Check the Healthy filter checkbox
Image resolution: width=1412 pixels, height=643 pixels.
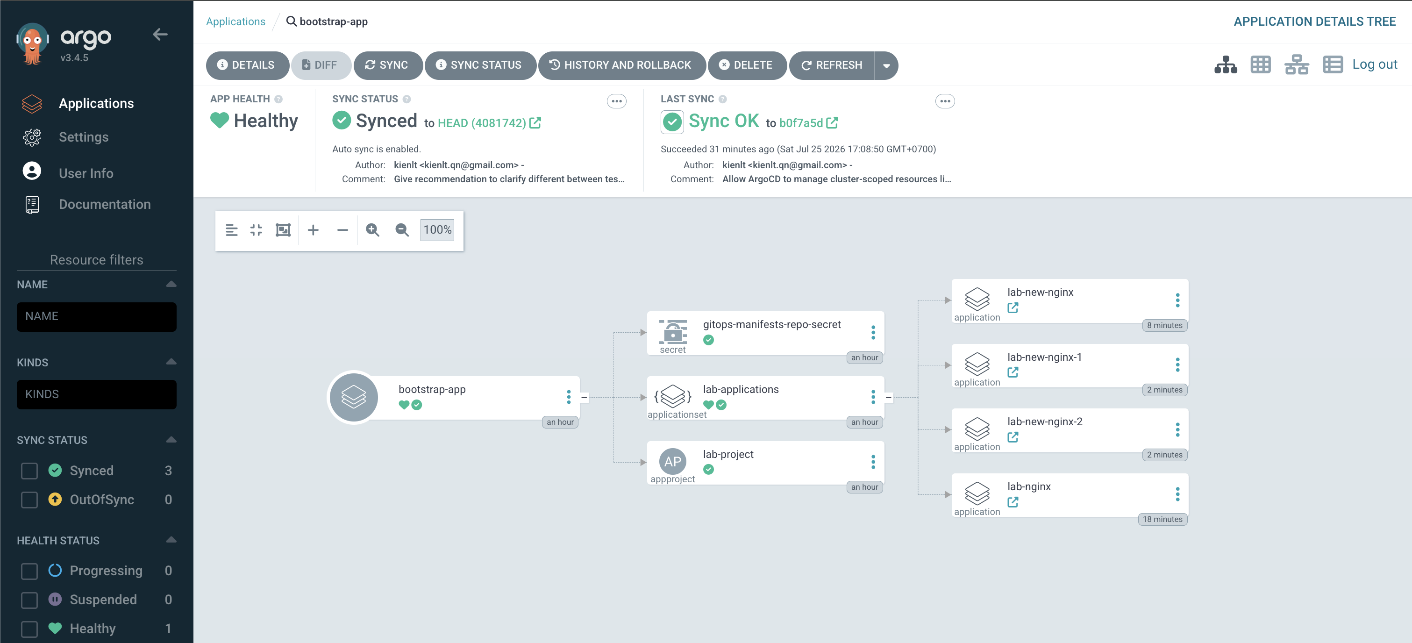pyautogui.click(x=29, y=629)
